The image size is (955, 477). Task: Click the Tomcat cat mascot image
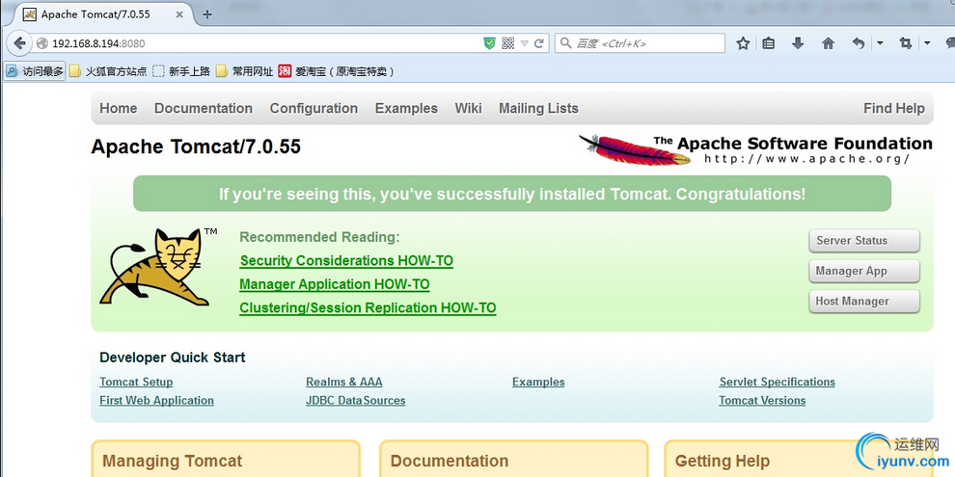[x=158, y=268]
